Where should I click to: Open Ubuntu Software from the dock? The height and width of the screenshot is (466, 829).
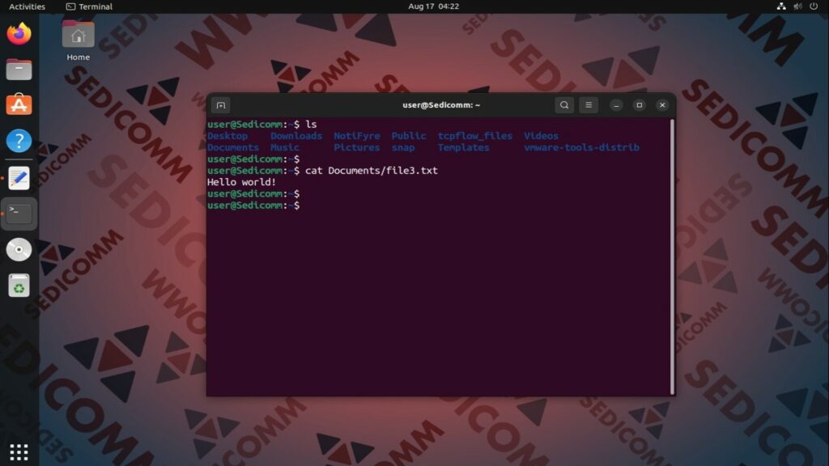(x=19, y=105)
